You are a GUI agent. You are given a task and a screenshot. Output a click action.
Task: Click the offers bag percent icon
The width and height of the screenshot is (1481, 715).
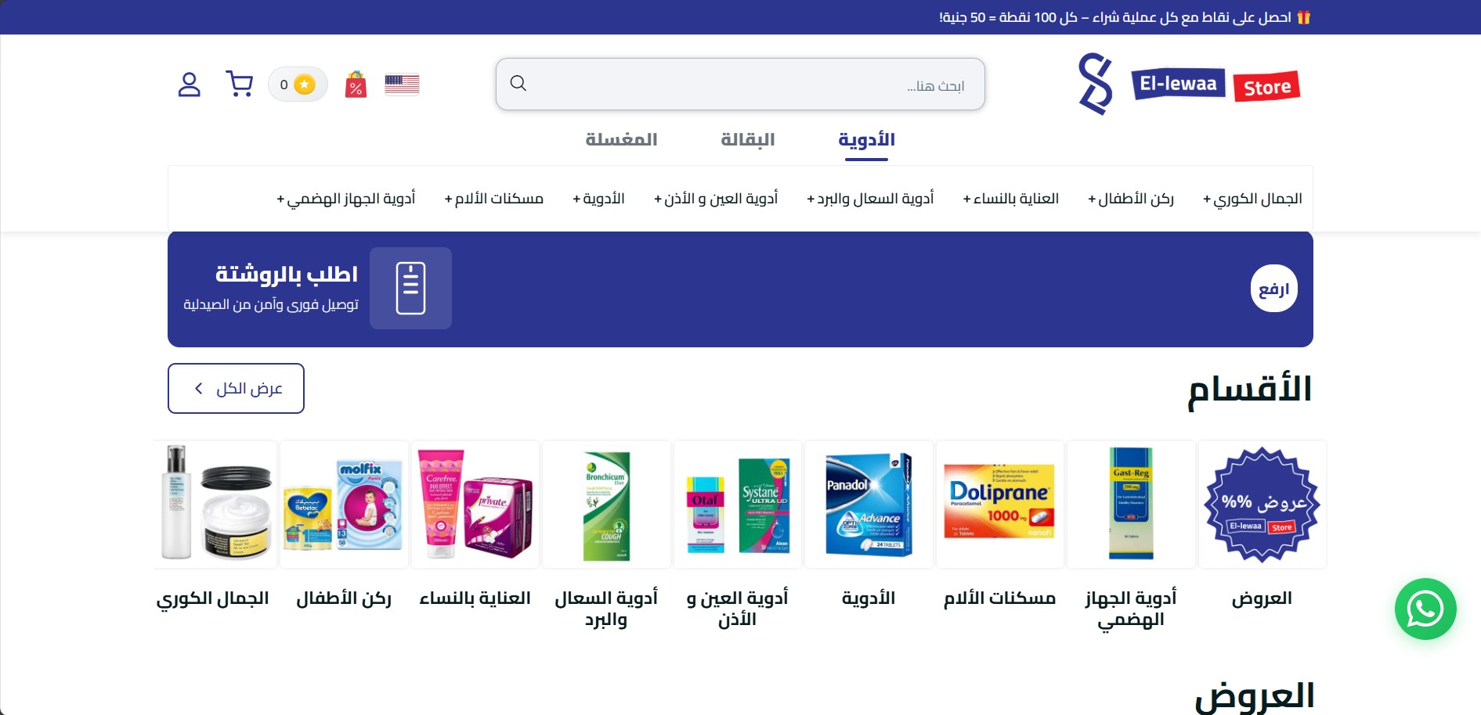(x=356, y=84)
